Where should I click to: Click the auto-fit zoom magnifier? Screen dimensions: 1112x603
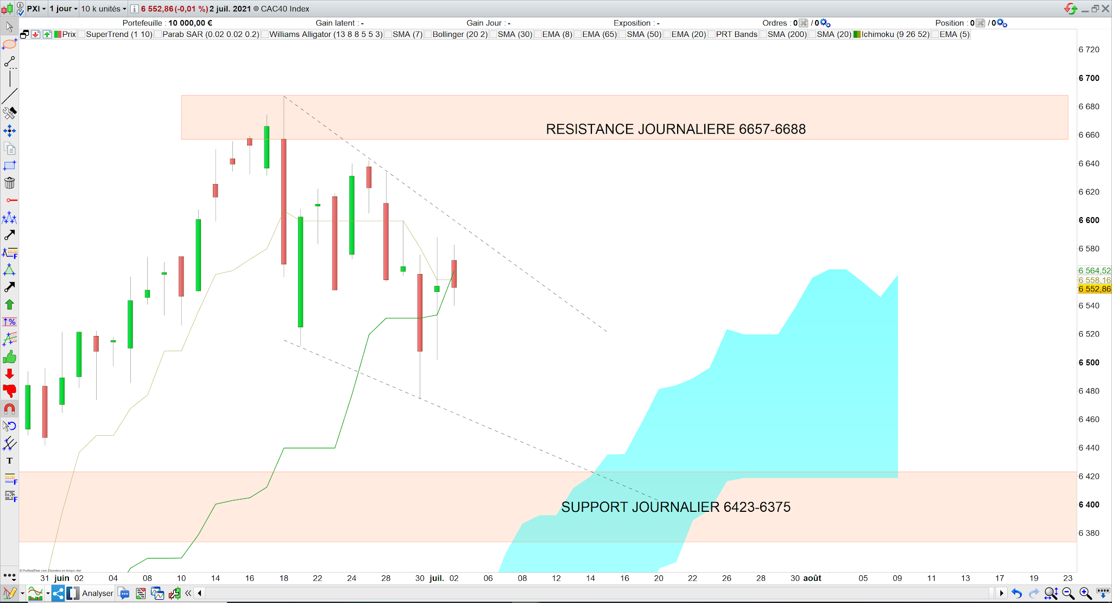(1051, 593)
